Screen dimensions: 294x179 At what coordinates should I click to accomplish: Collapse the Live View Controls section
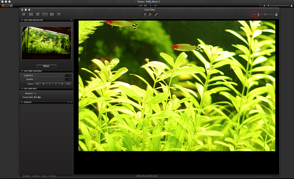click(x=22, y=71)
